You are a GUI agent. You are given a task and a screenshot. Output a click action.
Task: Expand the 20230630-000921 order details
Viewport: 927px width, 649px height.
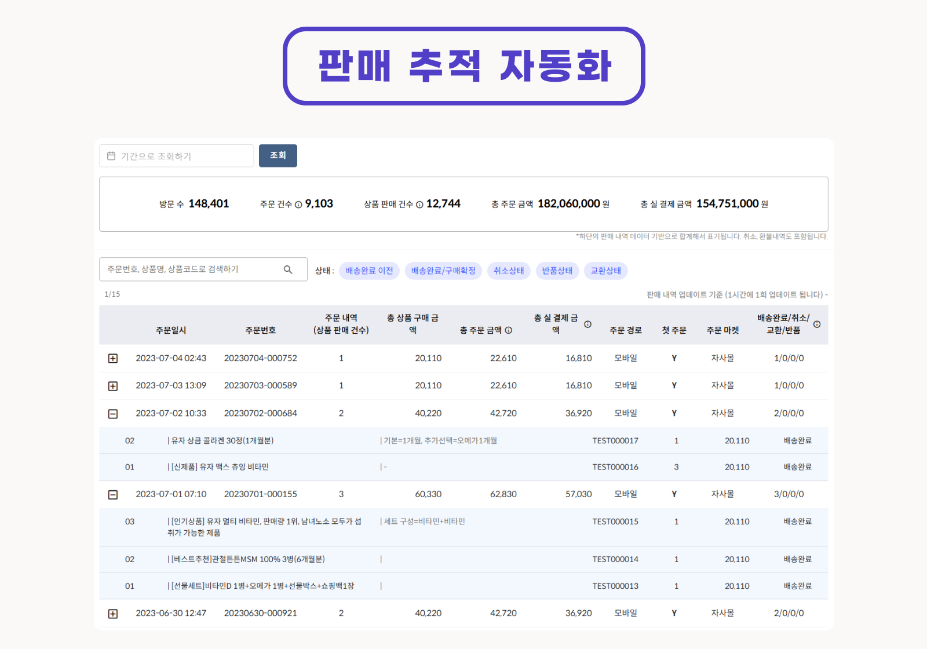[113, 612]
